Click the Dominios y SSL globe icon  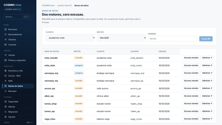pos(6,71)
